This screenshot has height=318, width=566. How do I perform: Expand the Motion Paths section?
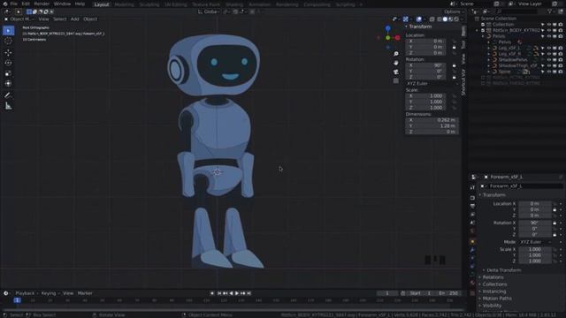497,299
